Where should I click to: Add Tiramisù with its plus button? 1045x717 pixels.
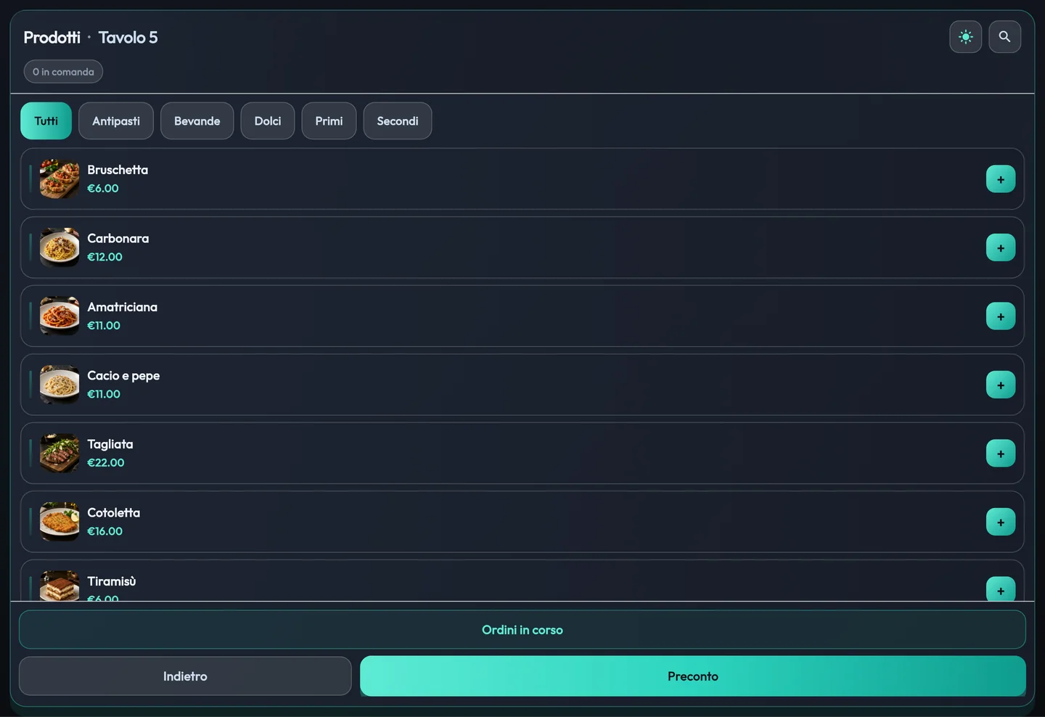pos(1000,589)
